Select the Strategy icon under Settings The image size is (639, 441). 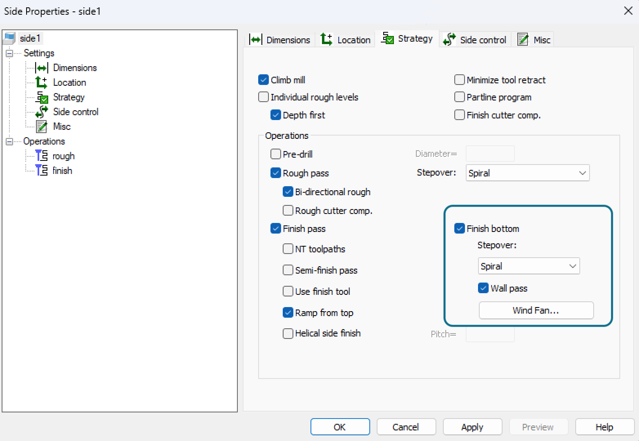click(41, 97)
